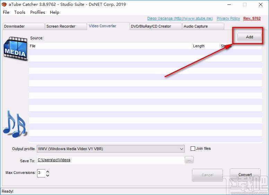Click the MEDIA film strip icon
The image size is (269, 195).
(16, 49)
